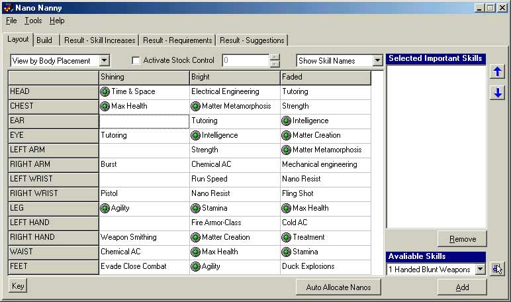Click the Bright column header
The height and width of the screenshot is (302, 511).
(x=234, y=77)
